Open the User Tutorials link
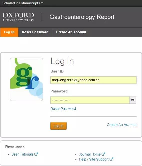 click(22, 154)
